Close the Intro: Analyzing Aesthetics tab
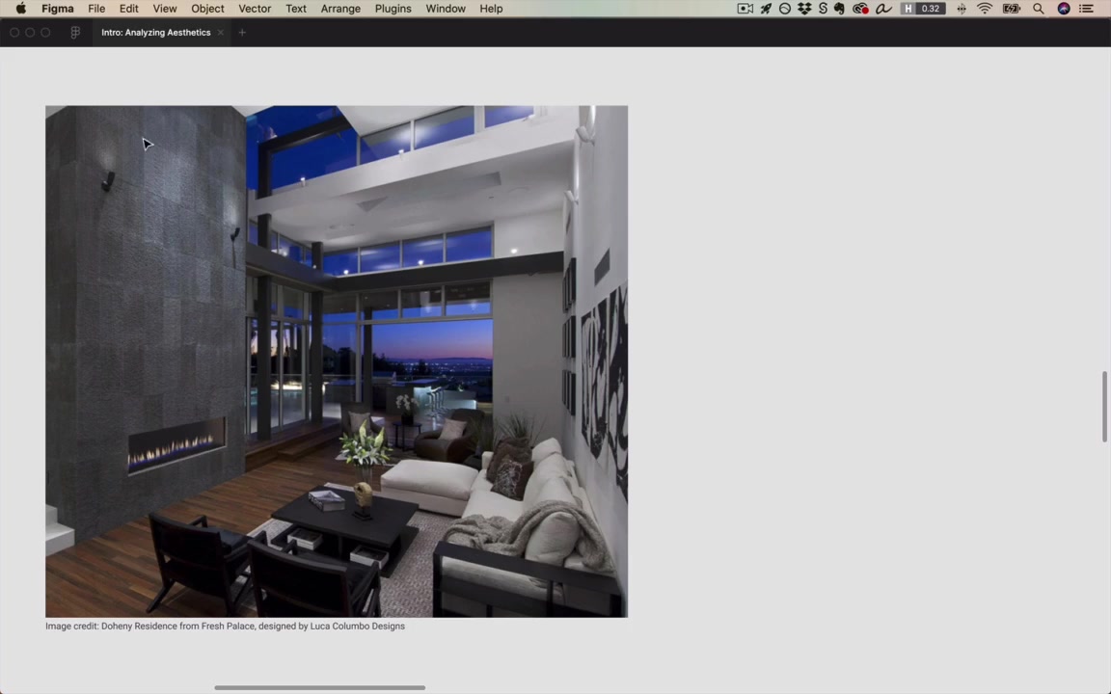Image resolution: width=1111 pixels, height=694 pixels. pos(220,33)
